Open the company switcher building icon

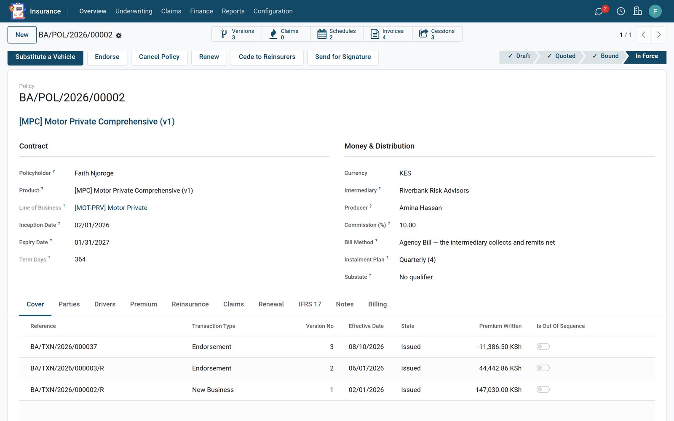(x=637, y=11)
